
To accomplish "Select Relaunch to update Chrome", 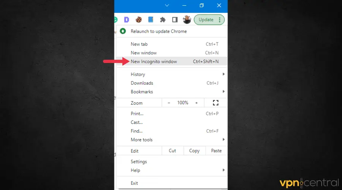I will (x=172, y=31).
